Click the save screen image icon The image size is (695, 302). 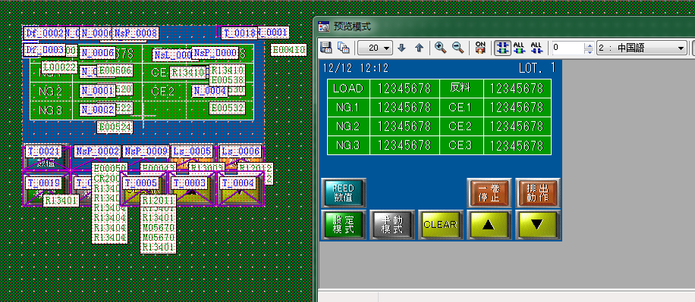[x=326, y=48]
